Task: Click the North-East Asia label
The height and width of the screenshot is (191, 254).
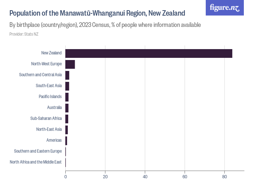Action: tap(49, 130)
